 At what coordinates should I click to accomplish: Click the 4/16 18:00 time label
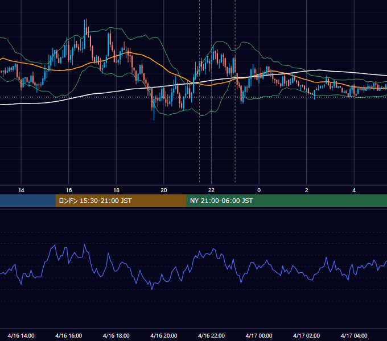(x=116, y=335)
